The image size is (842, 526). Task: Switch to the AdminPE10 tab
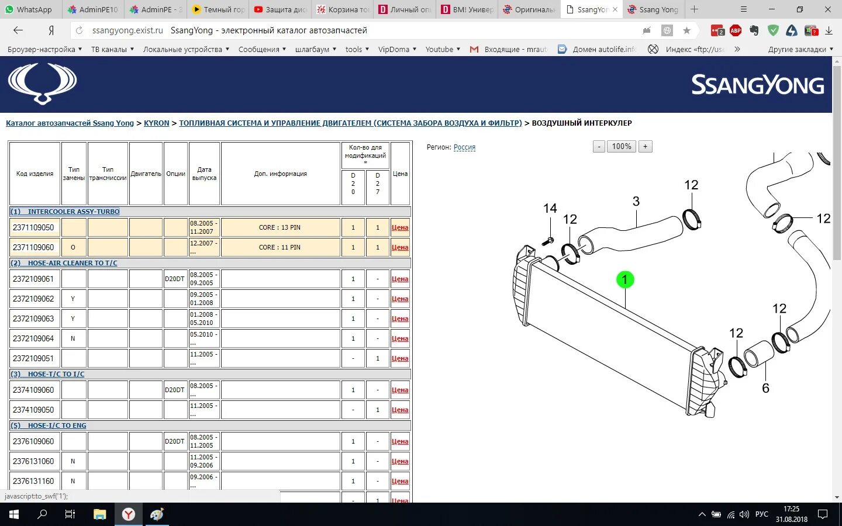(x=92, y=9)
